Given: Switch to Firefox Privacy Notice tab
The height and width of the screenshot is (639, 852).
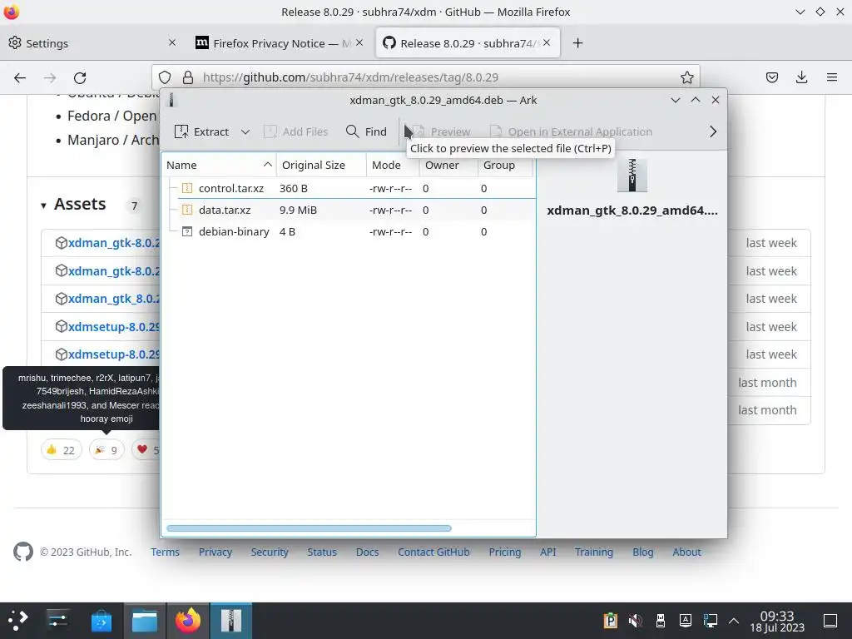Looking at the screenshot, I should pyautogui.click(x=280, y=43).
